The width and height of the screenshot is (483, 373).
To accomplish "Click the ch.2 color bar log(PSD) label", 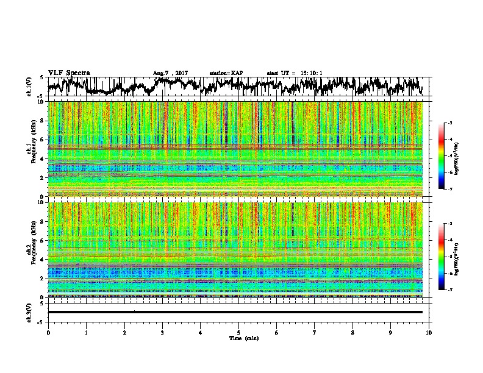I will tap(457, 259).
